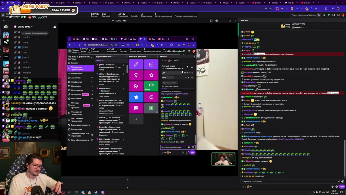346x195 pixels.
Task: Open the youtu.be song link in inner chat
Action: point(174,94)
